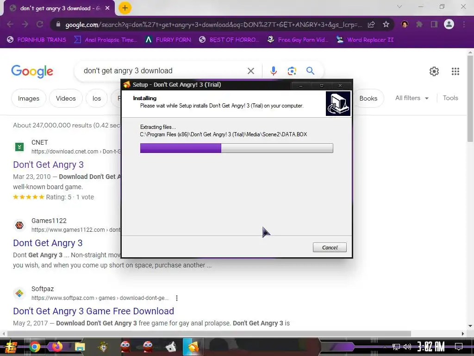Start a voice search with the microphone
Image resolution: width=474 pixels, height=356 pixels.
273,71
